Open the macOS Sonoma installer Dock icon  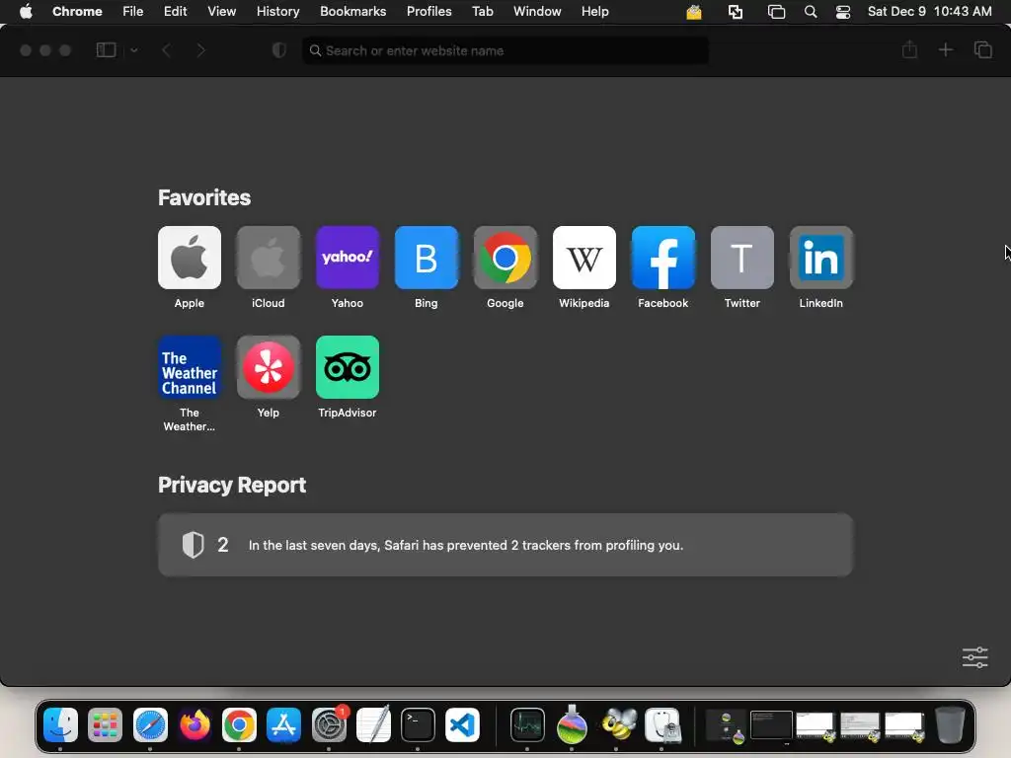pos(572,725)
